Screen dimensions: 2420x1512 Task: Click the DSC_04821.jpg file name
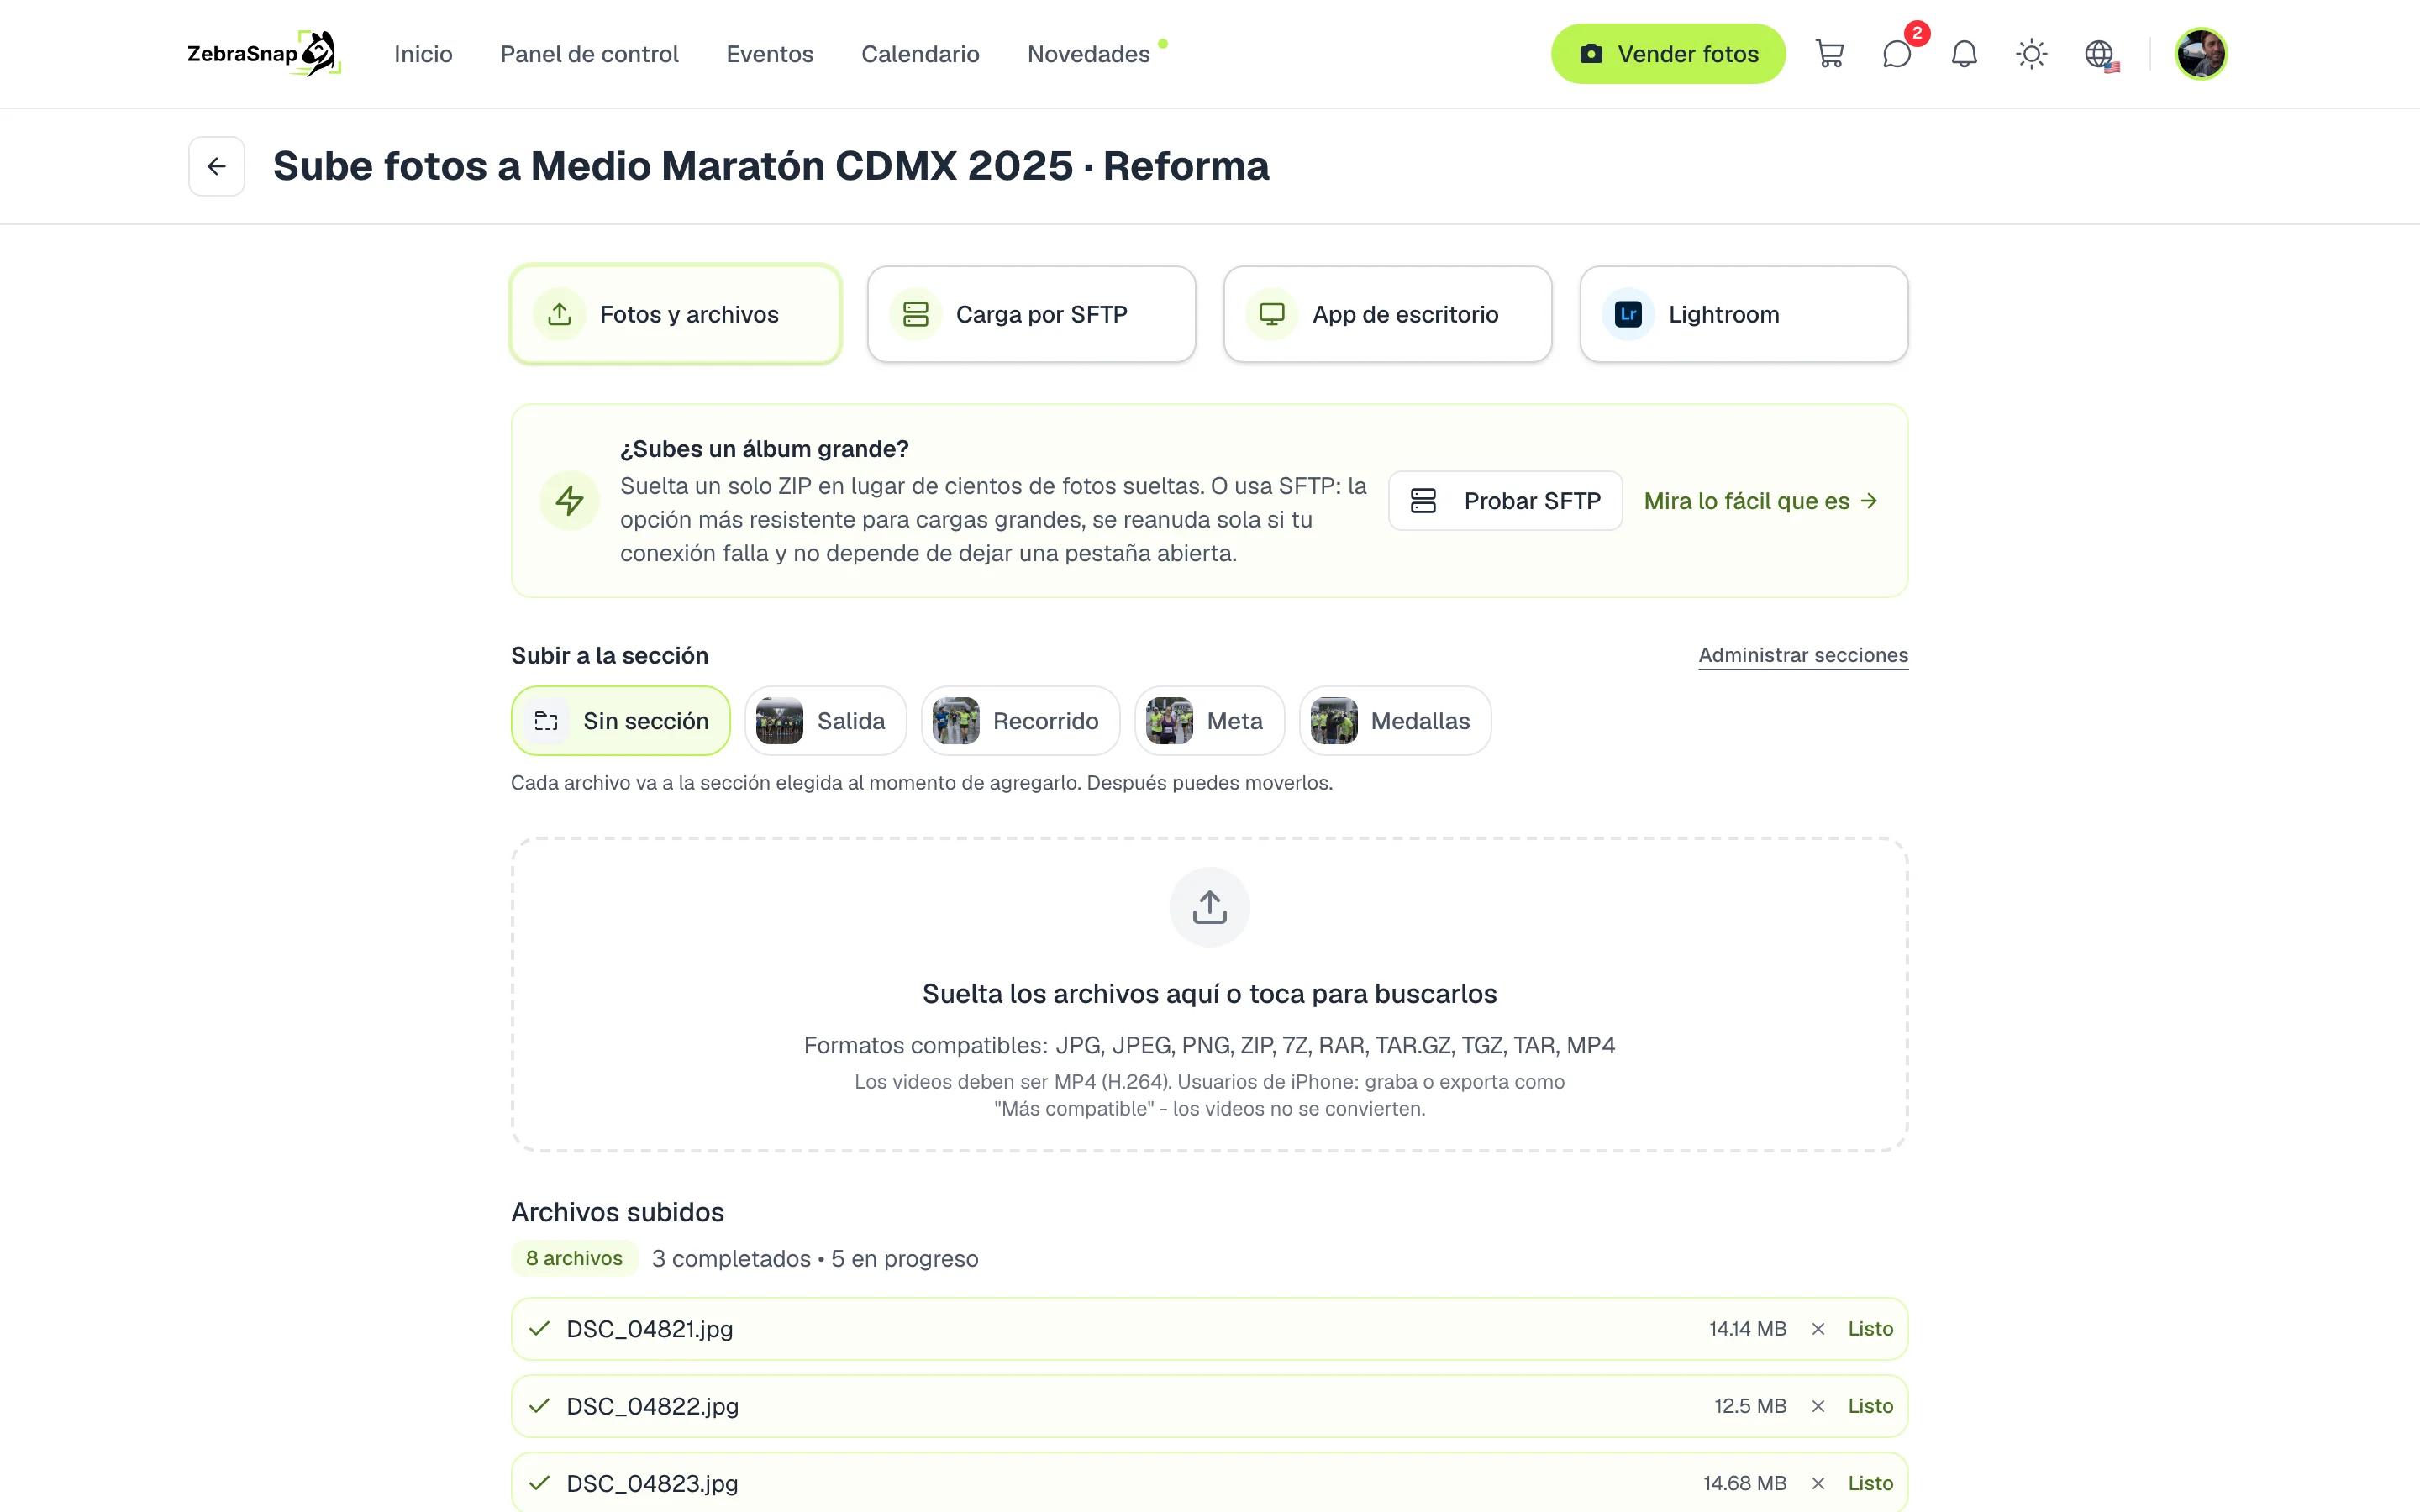(x=650, y=1329)
